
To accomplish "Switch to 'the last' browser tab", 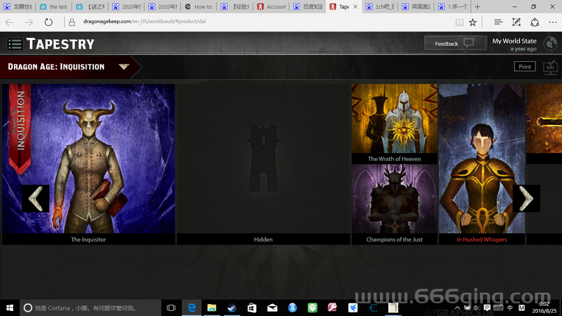I will pos(54,6).
